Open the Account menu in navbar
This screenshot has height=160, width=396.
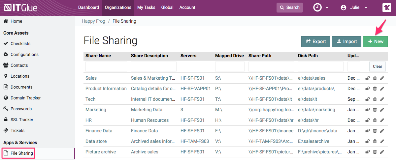point(187,8)
